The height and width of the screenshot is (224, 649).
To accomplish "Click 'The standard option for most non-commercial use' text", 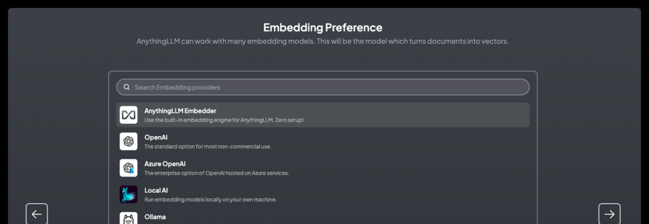I will point(208,147).
